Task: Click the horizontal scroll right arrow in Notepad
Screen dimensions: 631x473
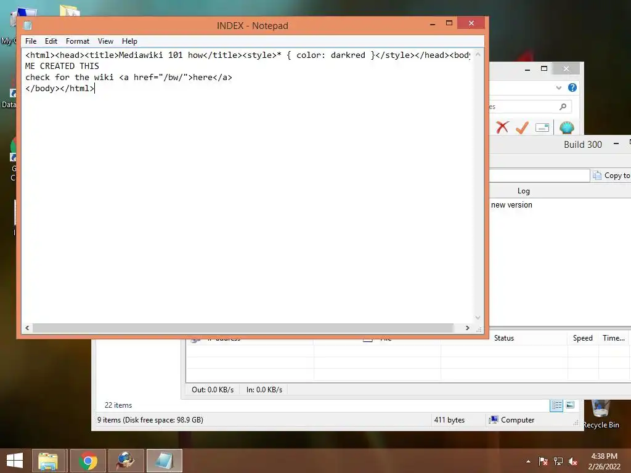Action: (467, 328)
